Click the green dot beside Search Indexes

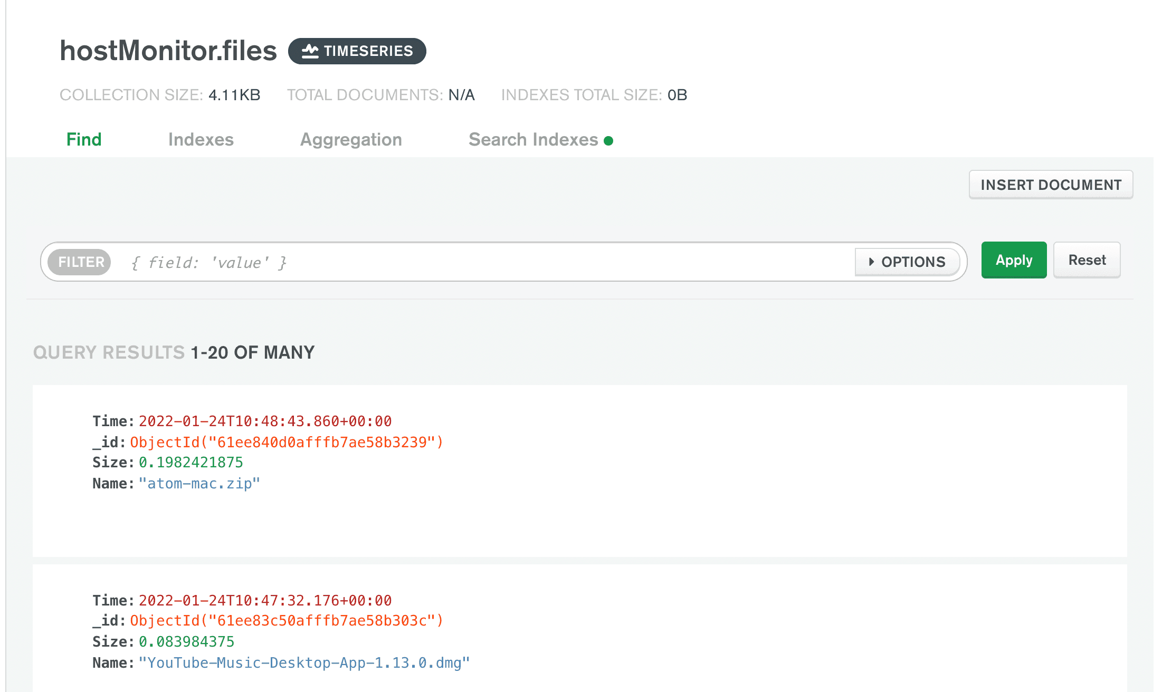pos(608,141)
